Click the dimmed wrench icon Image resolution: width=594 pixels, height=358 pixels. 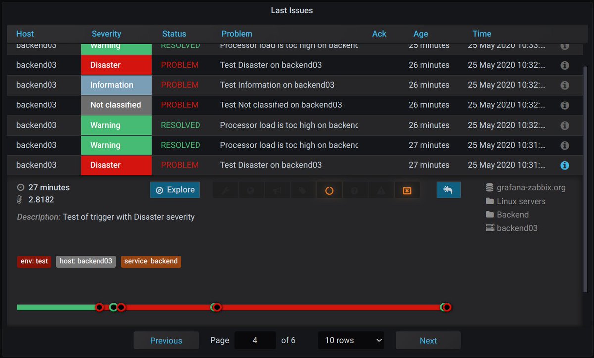[x=226, y=191]
